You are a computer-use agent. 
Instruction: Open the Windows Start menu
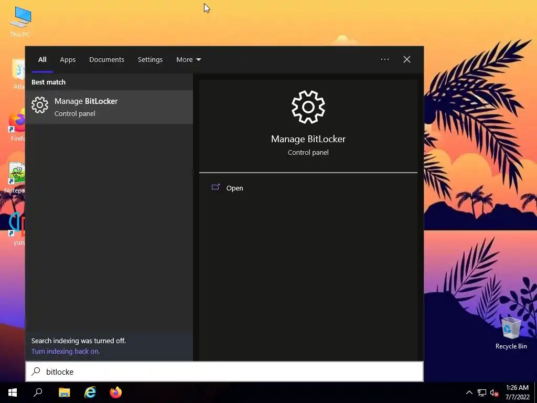point(13,393)
